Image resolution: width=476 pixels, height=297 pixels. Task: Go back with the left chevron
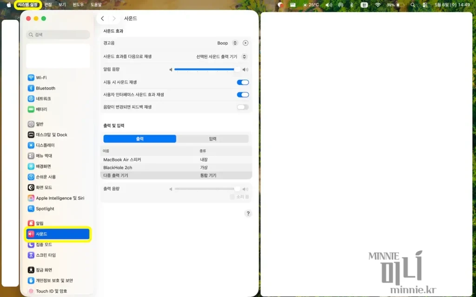click(103, 19)
